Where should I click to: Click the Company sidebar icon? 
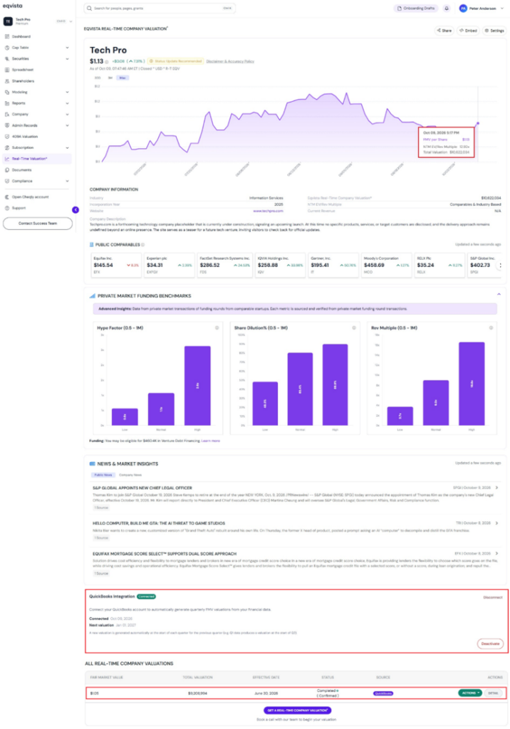click(x=7, y=115)
